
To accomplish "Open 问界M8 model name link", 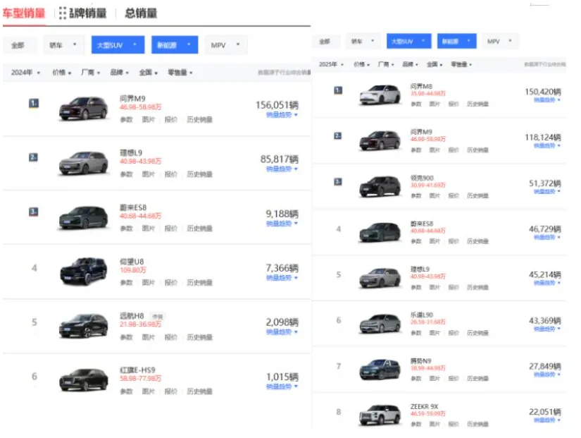I will tap(421, 86).
